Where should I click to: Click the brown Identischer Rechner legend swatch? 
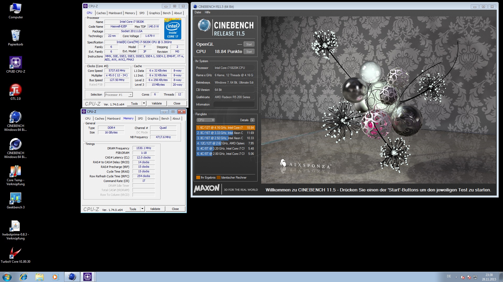[x=218, y=178]
